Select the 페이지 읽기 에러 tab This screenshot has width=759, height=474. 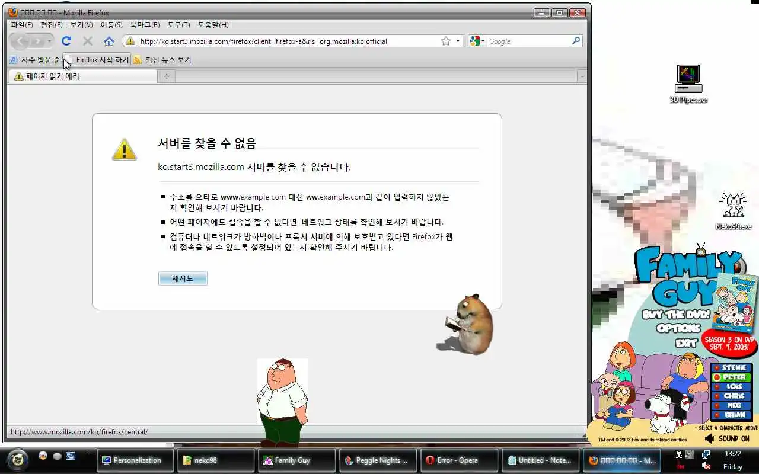click(82, 76)
